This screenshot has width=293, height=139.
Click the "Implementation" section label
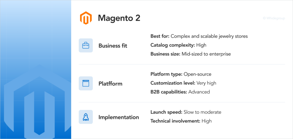(119, 117)
